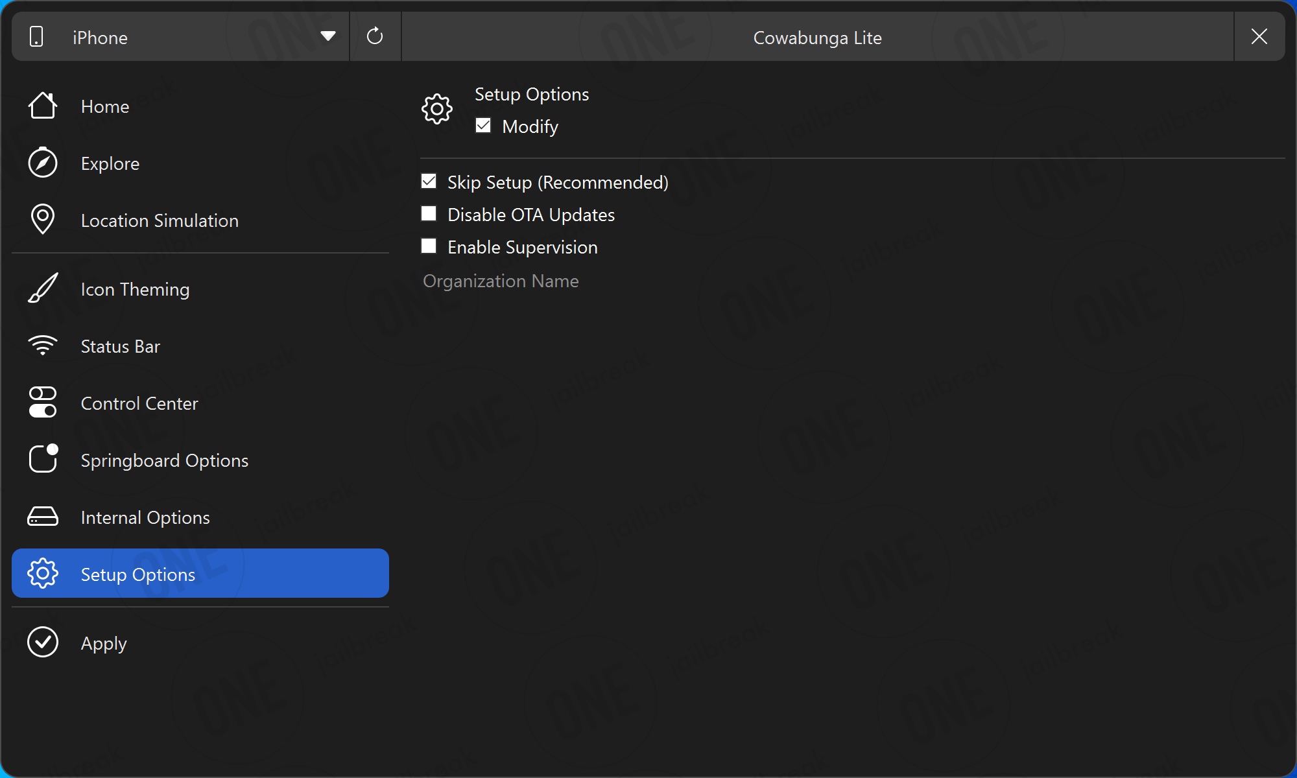Image resolution: width=1297 pixels, height=778 pixels.
Task: Click the Apply checkmark circle icon
Action: pos(43,642)
